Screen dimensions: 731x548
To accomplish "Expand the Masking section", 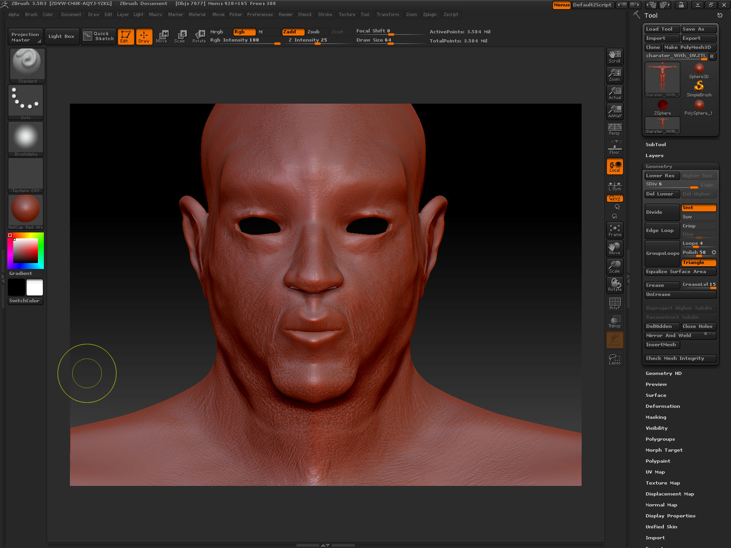I will tap(656, 417).
